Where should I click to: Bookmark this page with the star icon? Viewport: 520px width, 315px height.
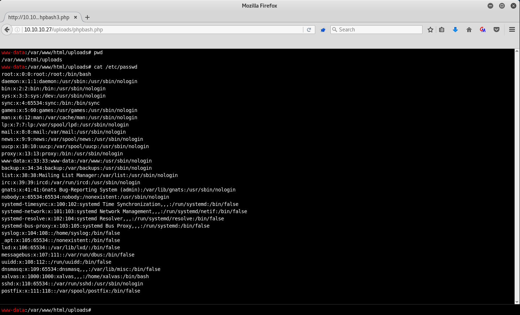click(430, 30)
